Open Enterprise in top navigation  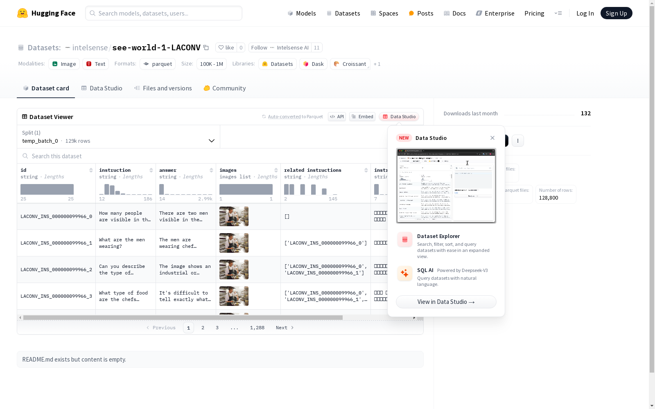coord(495,13)
